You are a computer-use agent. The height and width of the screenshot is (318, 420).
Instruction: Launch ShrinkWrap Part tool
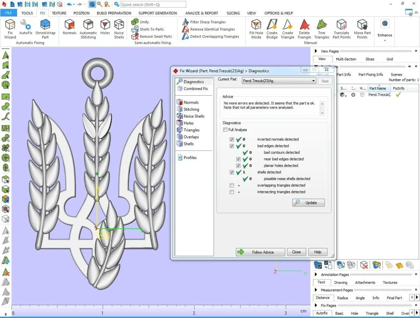[45, 29]
